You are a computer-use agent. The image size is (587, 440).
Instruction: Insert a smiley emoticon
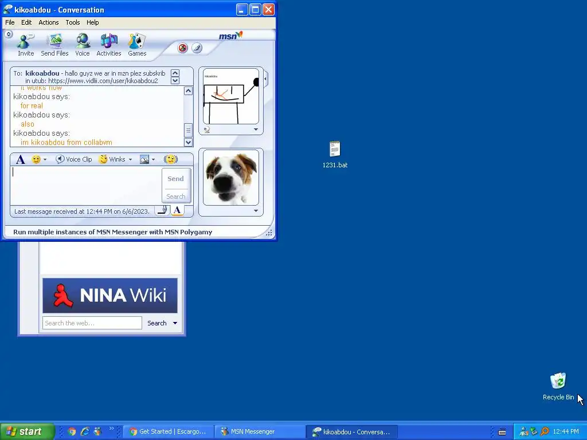(36, 159)
